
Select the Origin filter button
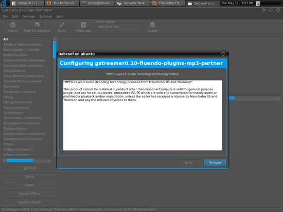(29, 185)
